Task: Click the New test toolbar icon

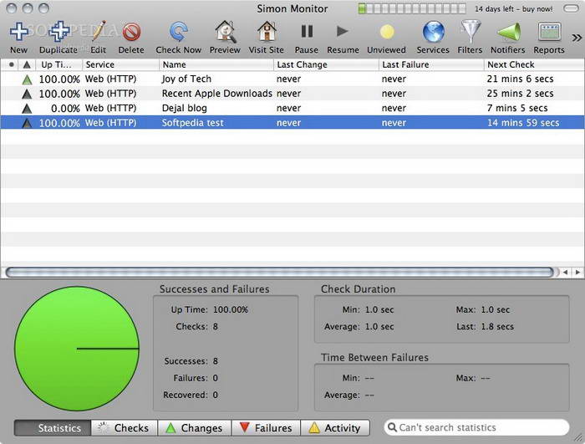Action: pyautogui.click(x=18, y=32)
